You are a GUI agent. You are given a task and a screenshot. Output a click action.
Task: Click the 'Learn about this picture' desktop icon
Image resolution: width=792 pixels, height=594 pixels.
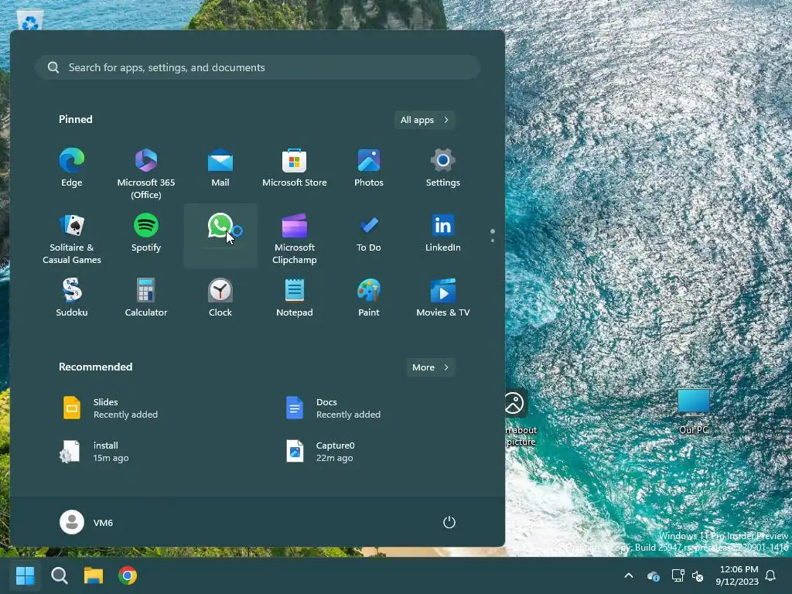[x=521, y=417]
